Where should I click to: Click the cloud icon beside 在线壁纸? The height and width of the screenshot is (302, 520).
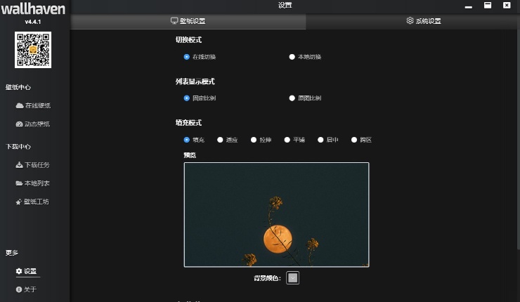point(20,106)
